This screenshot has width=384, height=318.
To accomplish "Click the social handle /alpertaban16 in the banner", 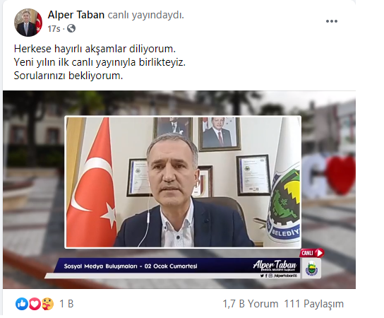I will tap(285, 276).
